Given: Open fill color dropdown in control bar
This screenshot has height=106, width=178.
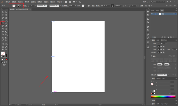Looking at the screenshot, I should click(16, 6).
